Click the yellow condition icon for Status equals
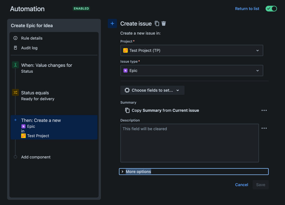 (15, 92)
